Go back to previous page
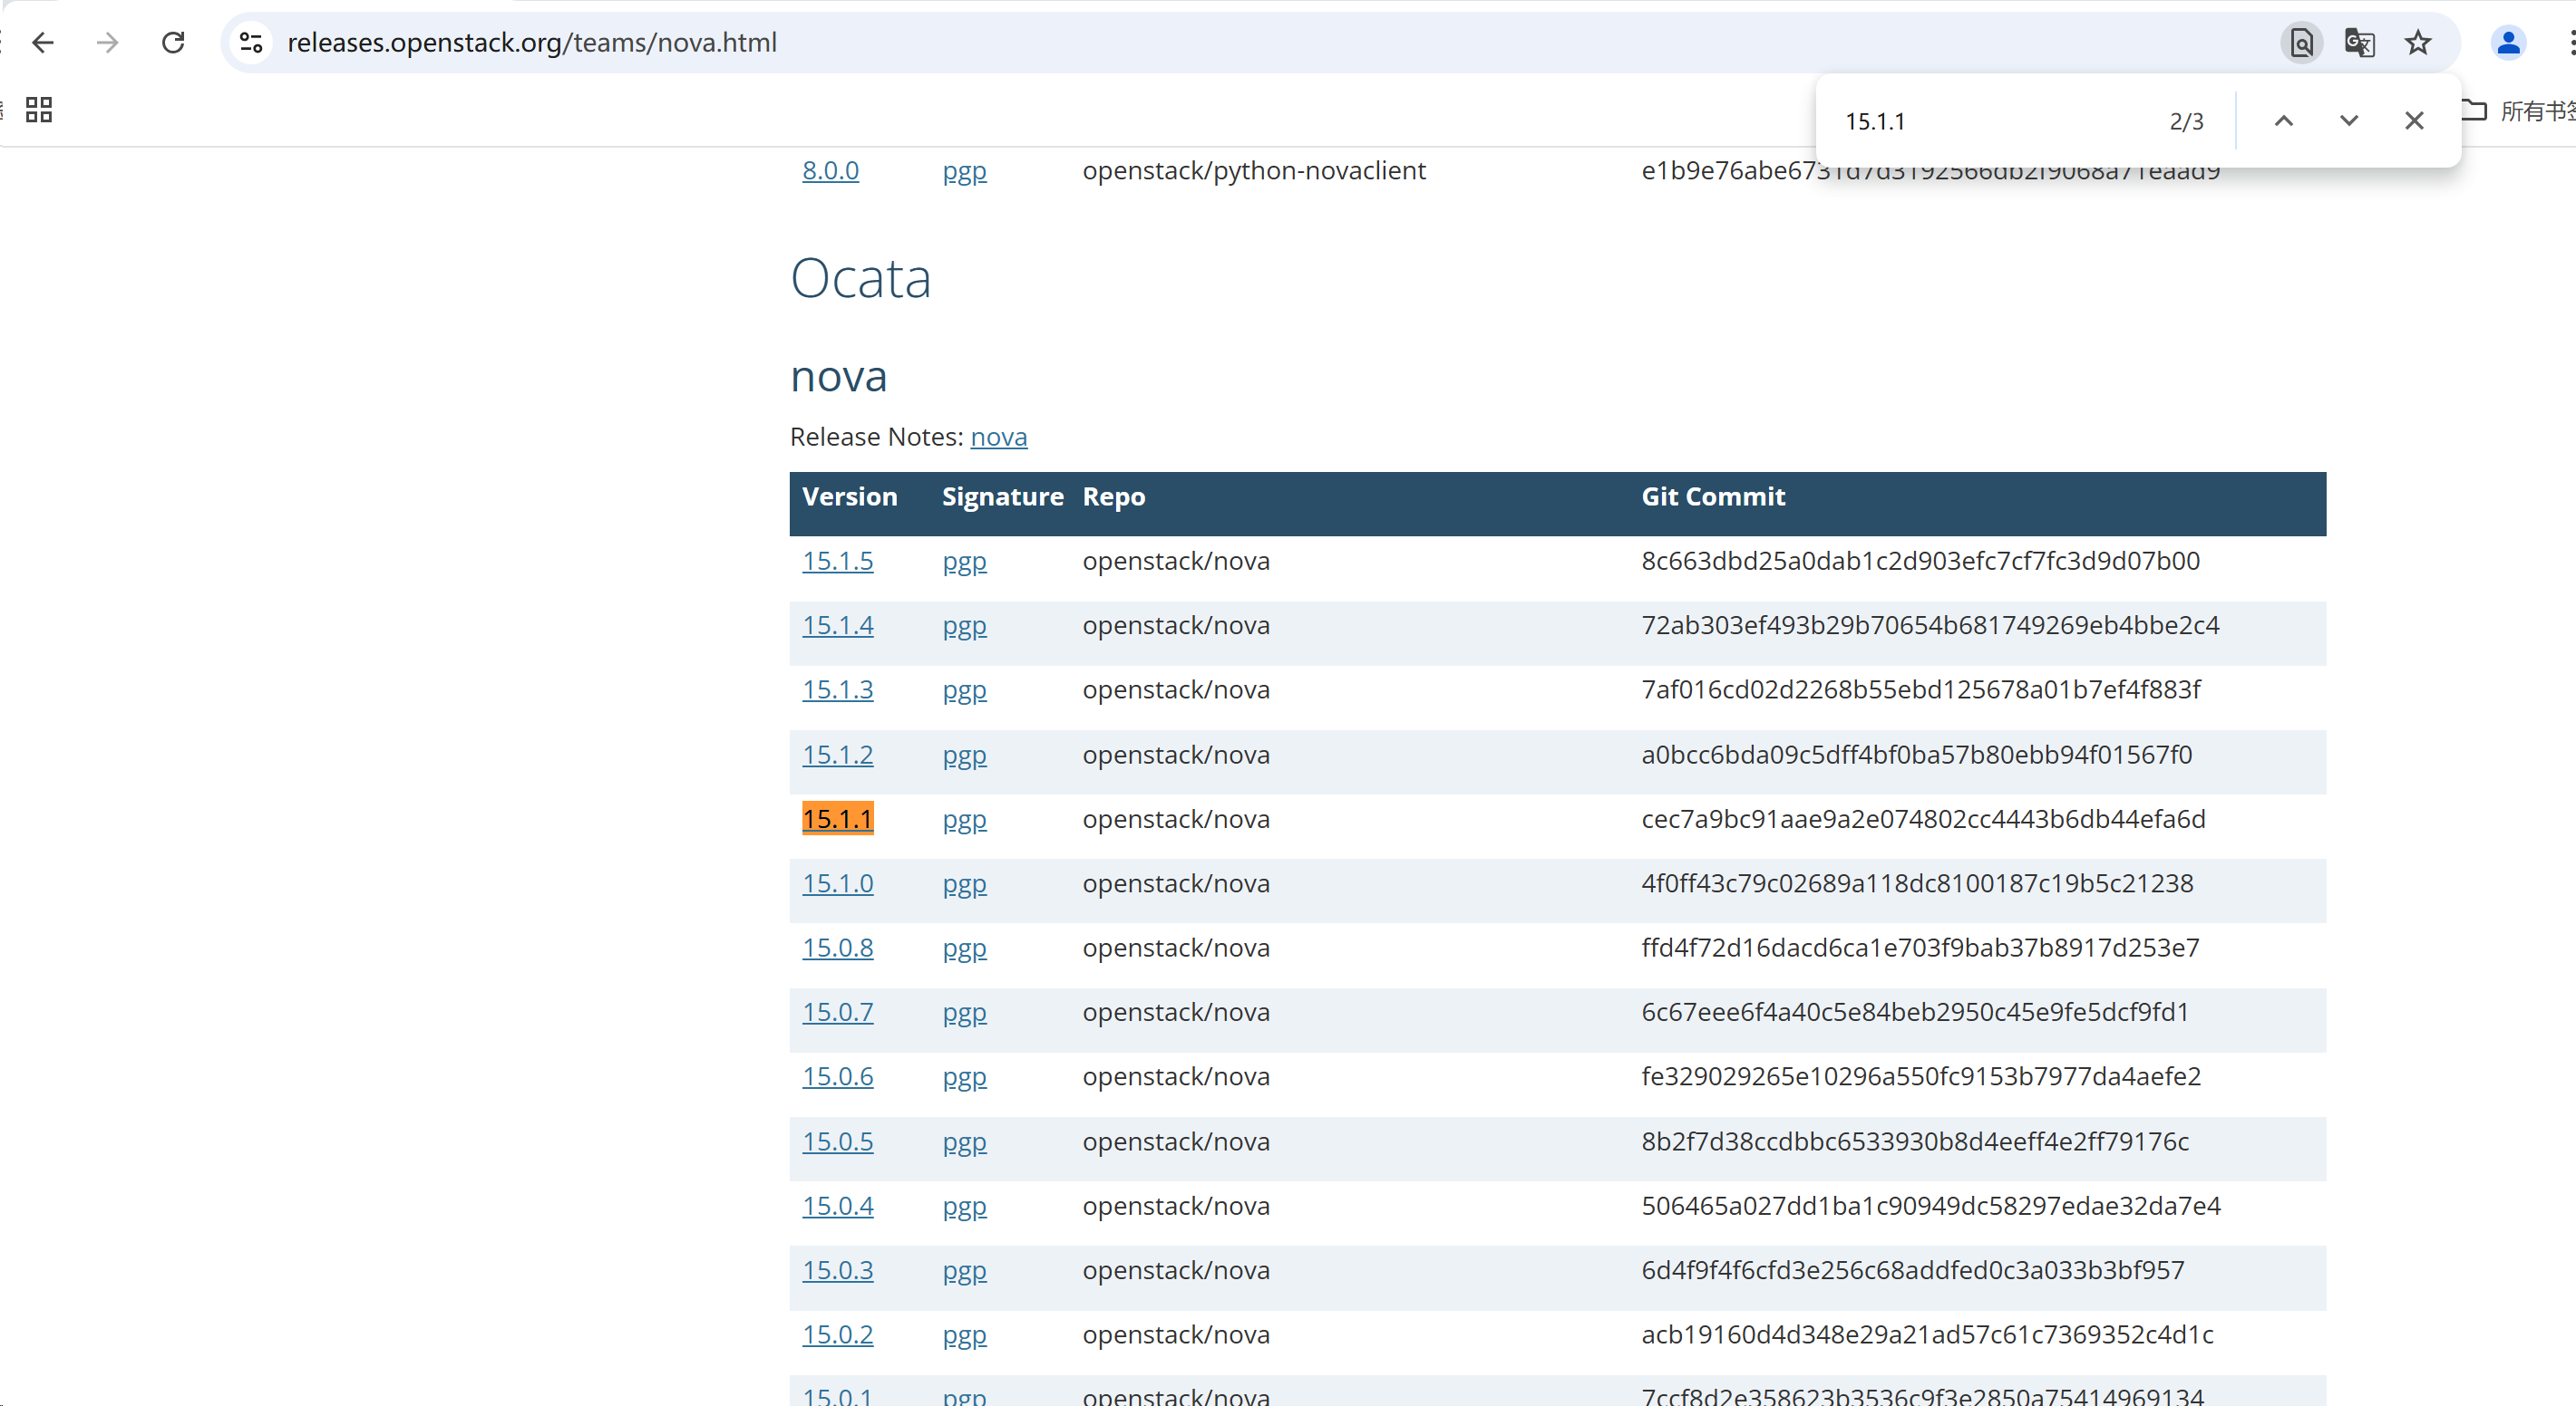 (x=43, y=43)
